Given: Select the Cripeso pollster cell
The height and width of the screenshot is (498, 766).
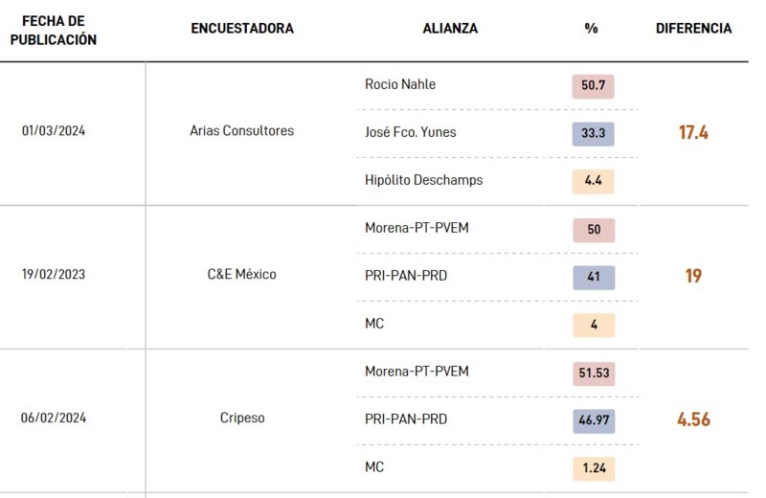Looking at the screenshot, I should click(x=242, y=418).
